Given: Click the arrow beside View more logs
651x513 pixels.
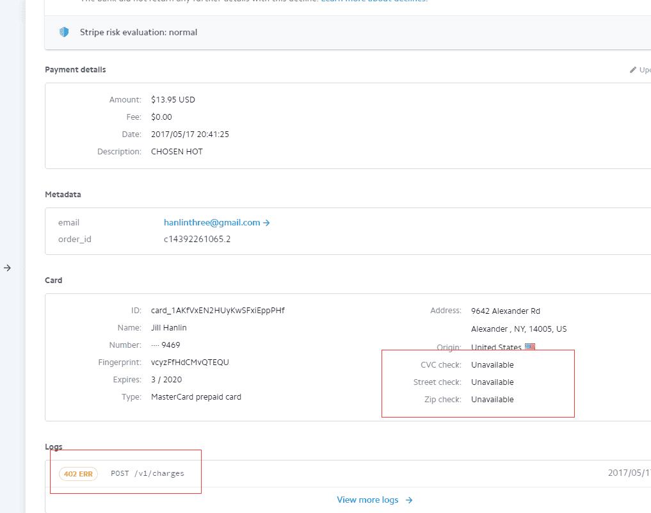Looking at the screenshot, I should pyautogui.click(x=409, y=500).
